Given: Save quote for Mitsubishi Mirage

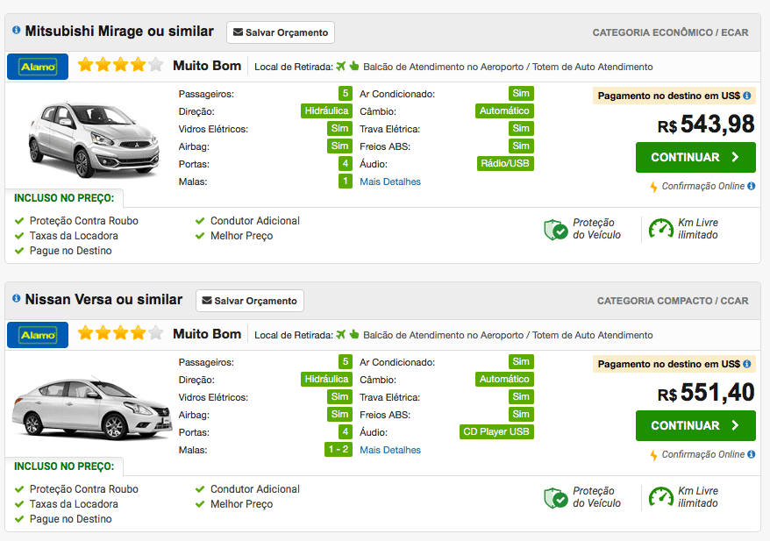Looking at the screenshot, I should (281, 32).
